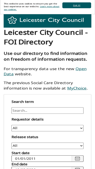Expand the Requestor details dropdown
Image resolution: width=95 pixels, height=169 pixels.
(x=48, y=128)
